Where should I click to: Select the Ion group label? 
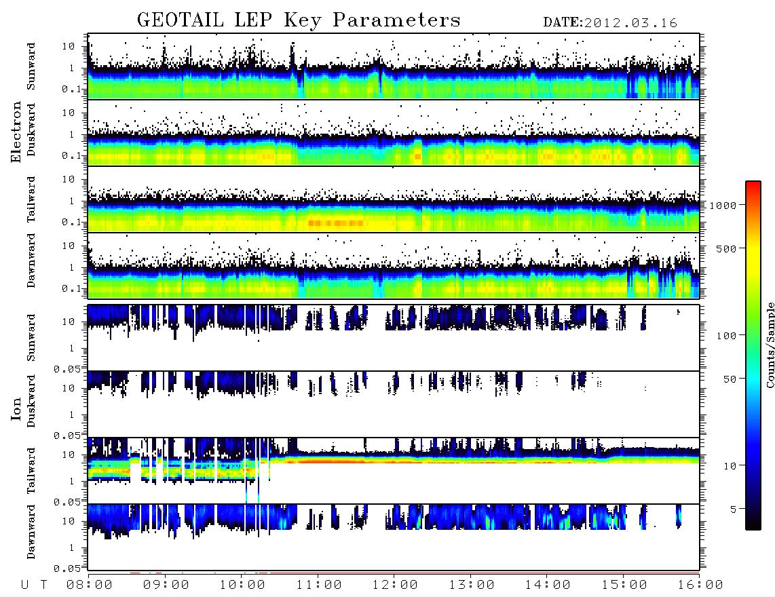click(16, 408)
